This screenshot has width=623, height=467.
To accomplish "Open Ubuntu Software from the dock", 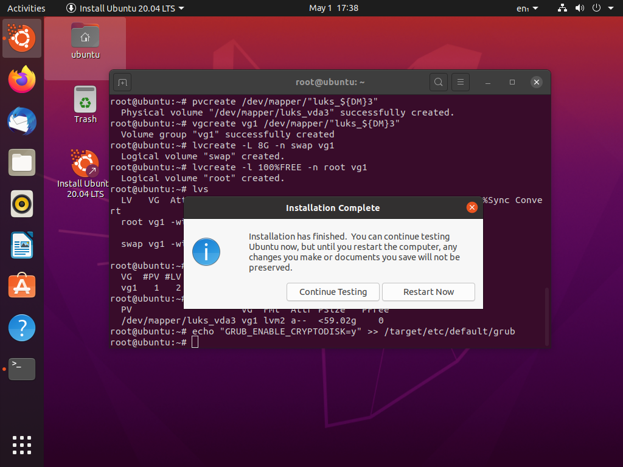I will [22, 286].
